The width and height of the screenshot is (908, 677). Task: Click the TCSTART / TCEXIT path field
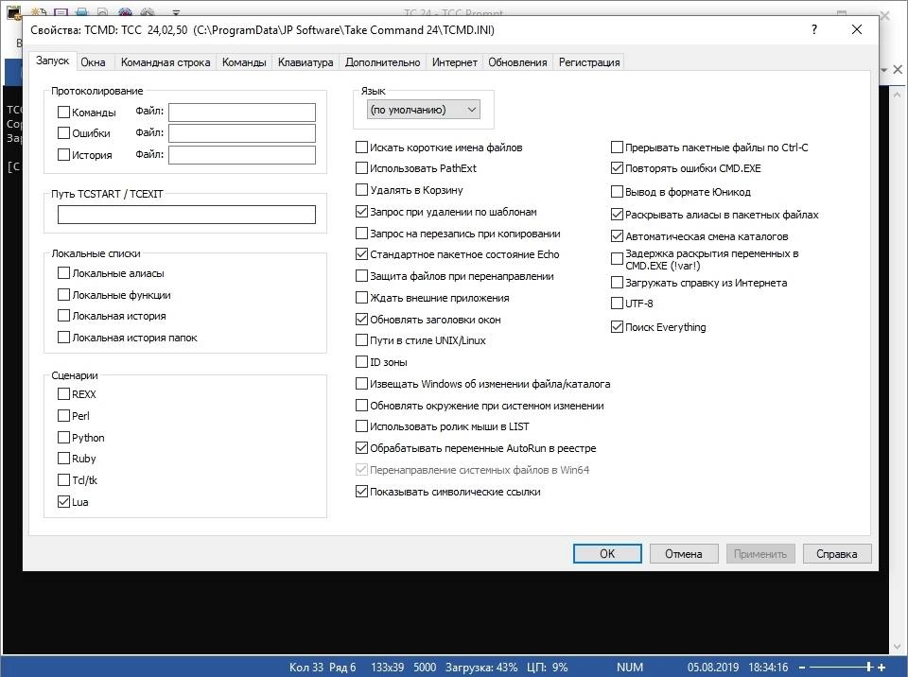coord(186,215)
